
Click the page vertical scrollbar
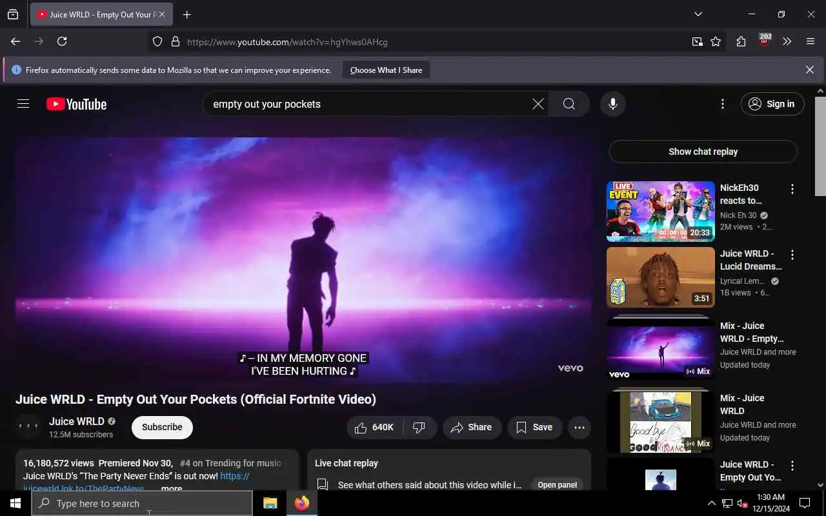tap(820, 146)
